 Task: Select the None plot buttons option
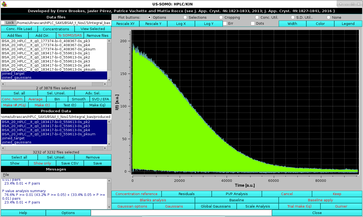pyautogui.click(x=329, y=17)
